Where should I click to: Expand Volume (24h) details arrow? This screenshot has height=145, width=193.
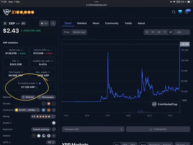click(x=51, y=50)
